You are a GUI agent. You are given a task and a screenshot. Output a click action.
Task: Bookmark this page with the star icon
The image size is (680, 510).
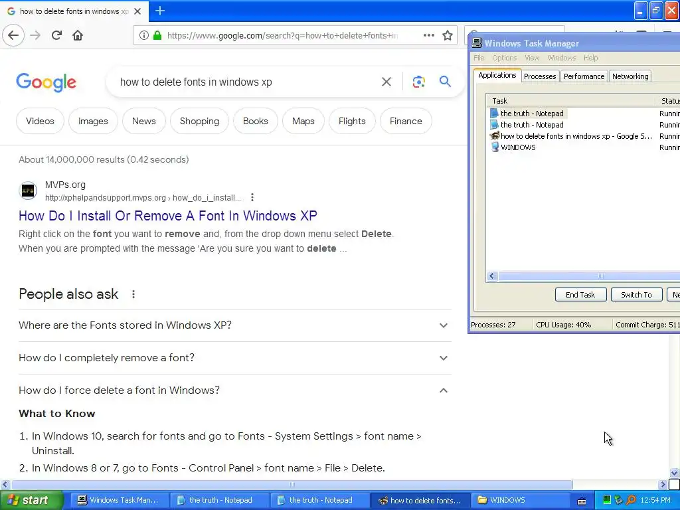click(448, 35)
